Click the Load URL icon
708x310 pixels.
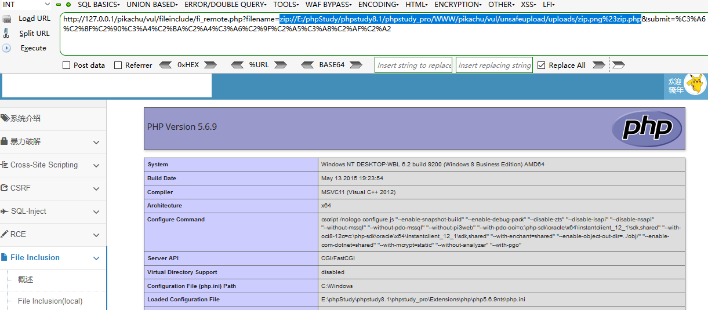(x=7, y=19)
